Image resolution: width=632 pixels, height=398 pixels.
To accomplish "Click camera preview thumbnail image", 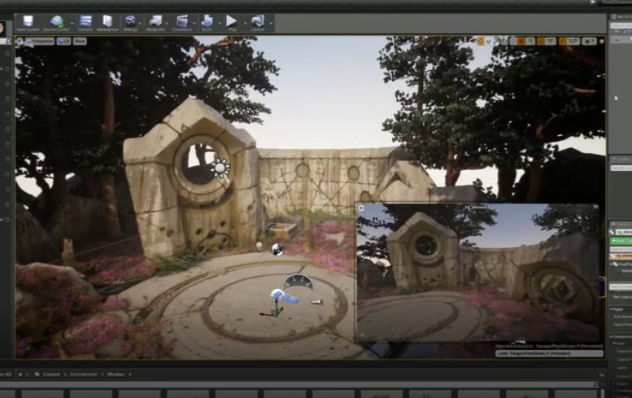I will [477, 273].
